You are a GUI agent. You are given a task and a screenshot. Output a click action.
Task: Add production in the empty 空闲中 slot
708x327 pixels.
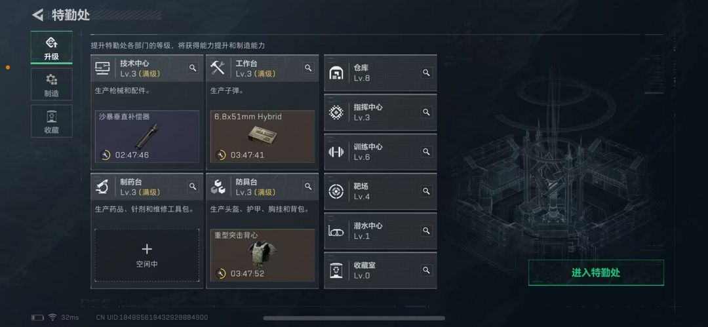pos(147,255)
